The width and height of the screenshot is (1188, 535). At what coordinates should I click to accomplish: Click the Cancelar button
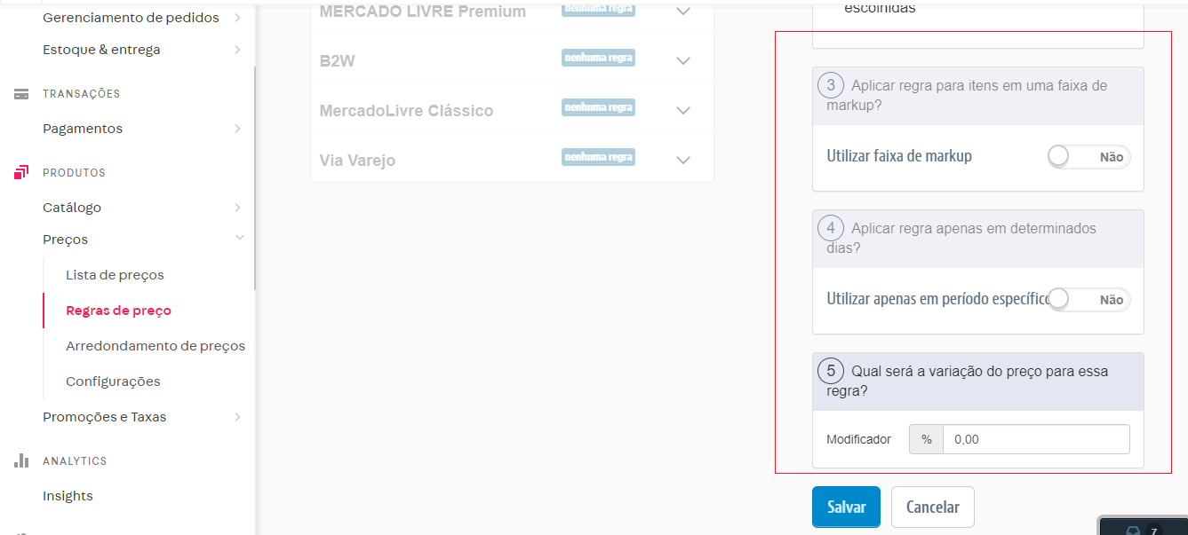pyautogui.click(x=933, y=507)
